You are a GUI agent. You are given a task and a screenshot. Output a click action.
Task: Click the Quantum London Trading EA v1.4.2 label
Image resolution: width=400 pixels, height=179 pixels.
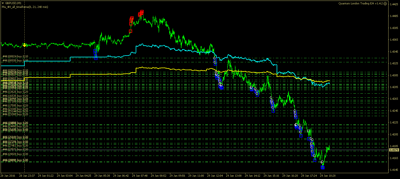point(361,3)
